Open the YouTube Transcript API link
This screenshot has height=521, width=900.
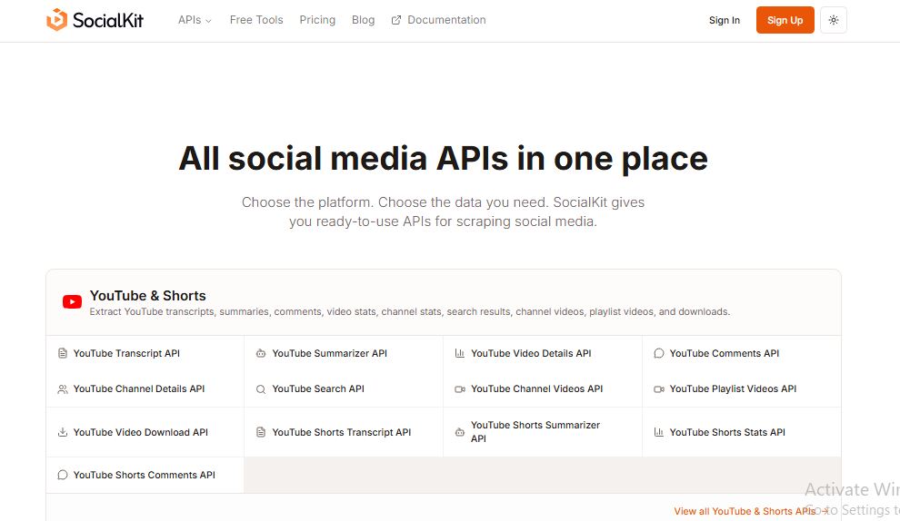pos(126,353)
